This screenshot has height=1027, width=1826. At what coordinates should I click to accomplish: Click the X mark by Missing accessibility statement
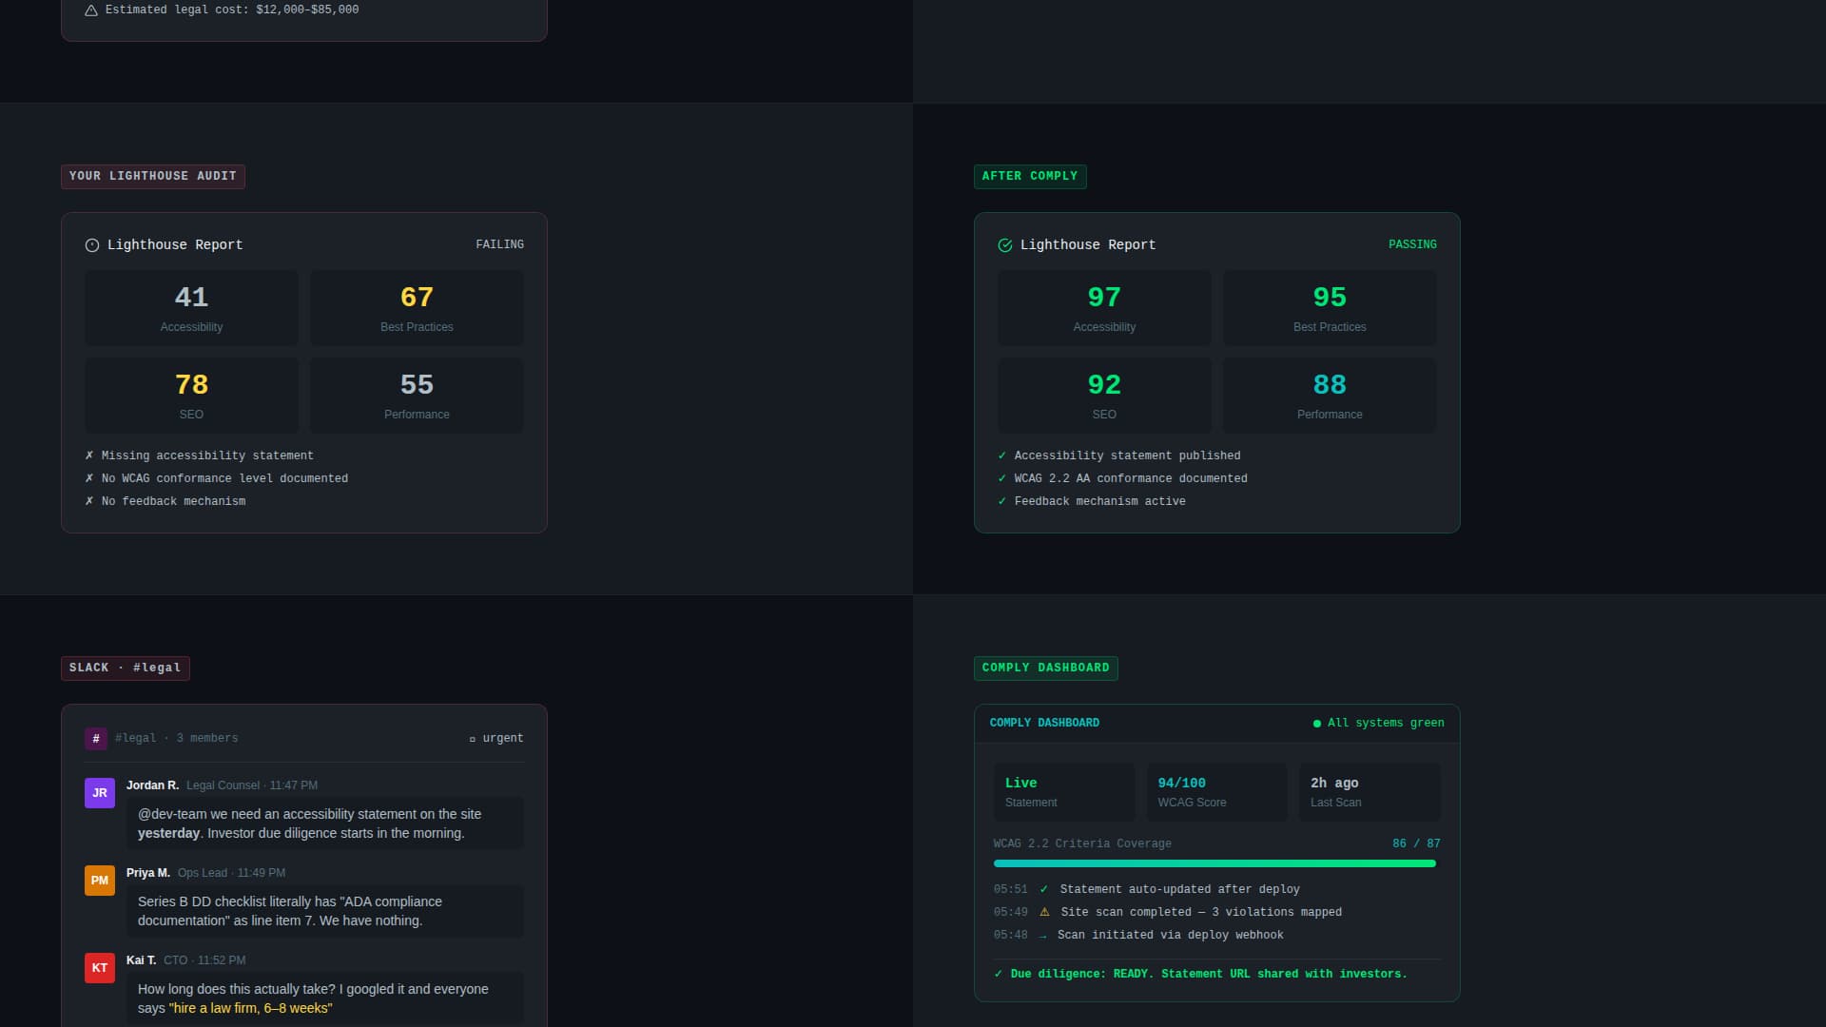click(x=89, y=455)
